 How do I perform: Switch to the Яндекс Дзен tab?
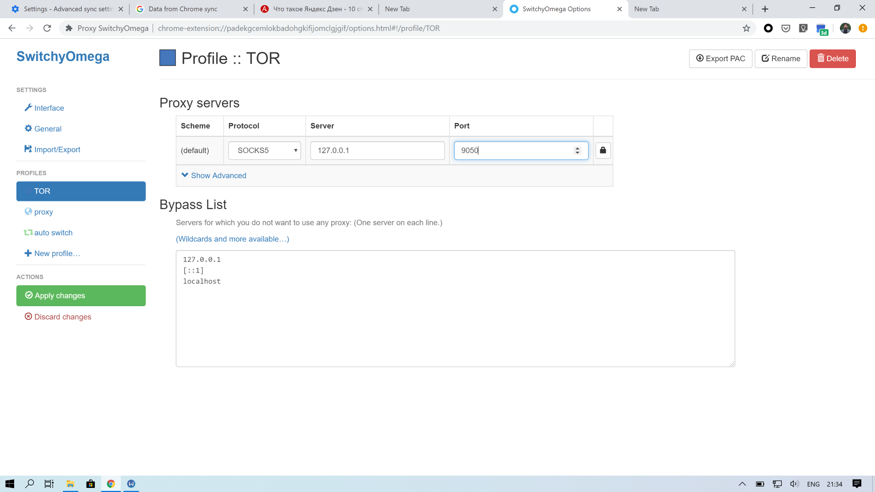pyautogui.click(x=317, y=9)
